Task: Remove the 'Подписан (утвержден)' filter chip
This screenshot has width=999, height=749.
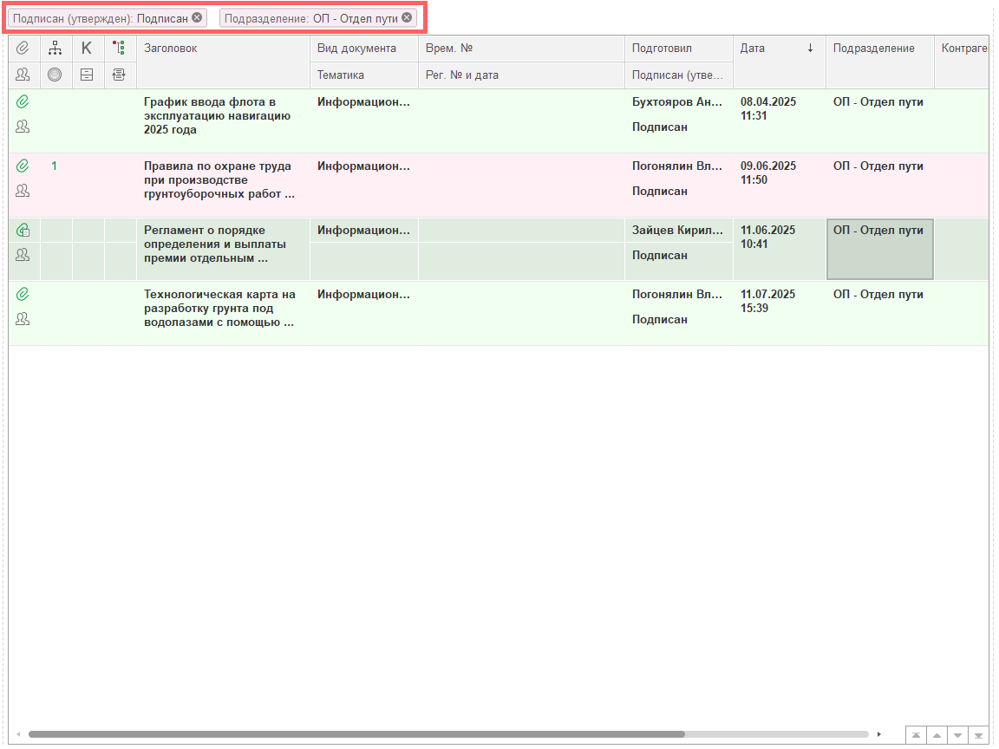Action: tap(197, 17)
